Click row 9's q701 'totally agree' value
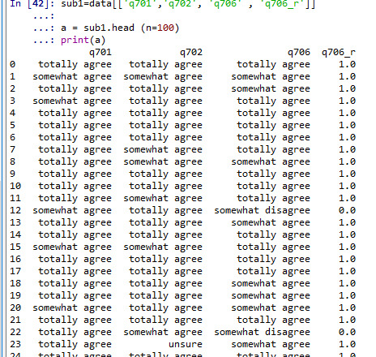The image size is (376, 357). click(x=75, y=174)
